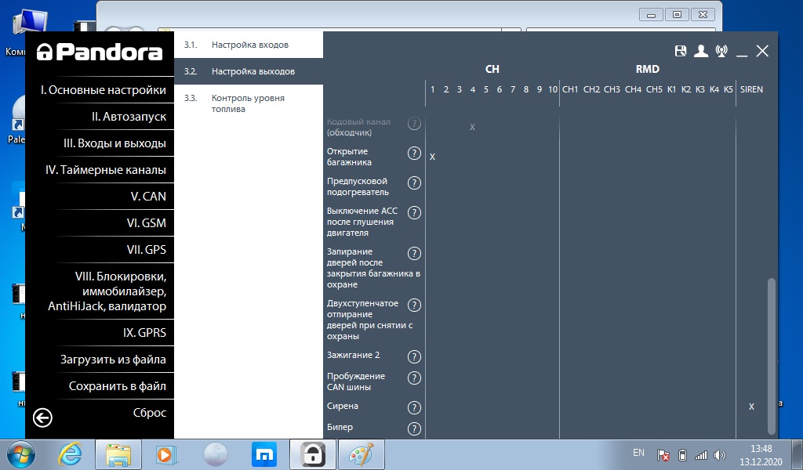Click Загрузить из файла
The width and height of the screenshot is (803, 470).
pos(113,360)
